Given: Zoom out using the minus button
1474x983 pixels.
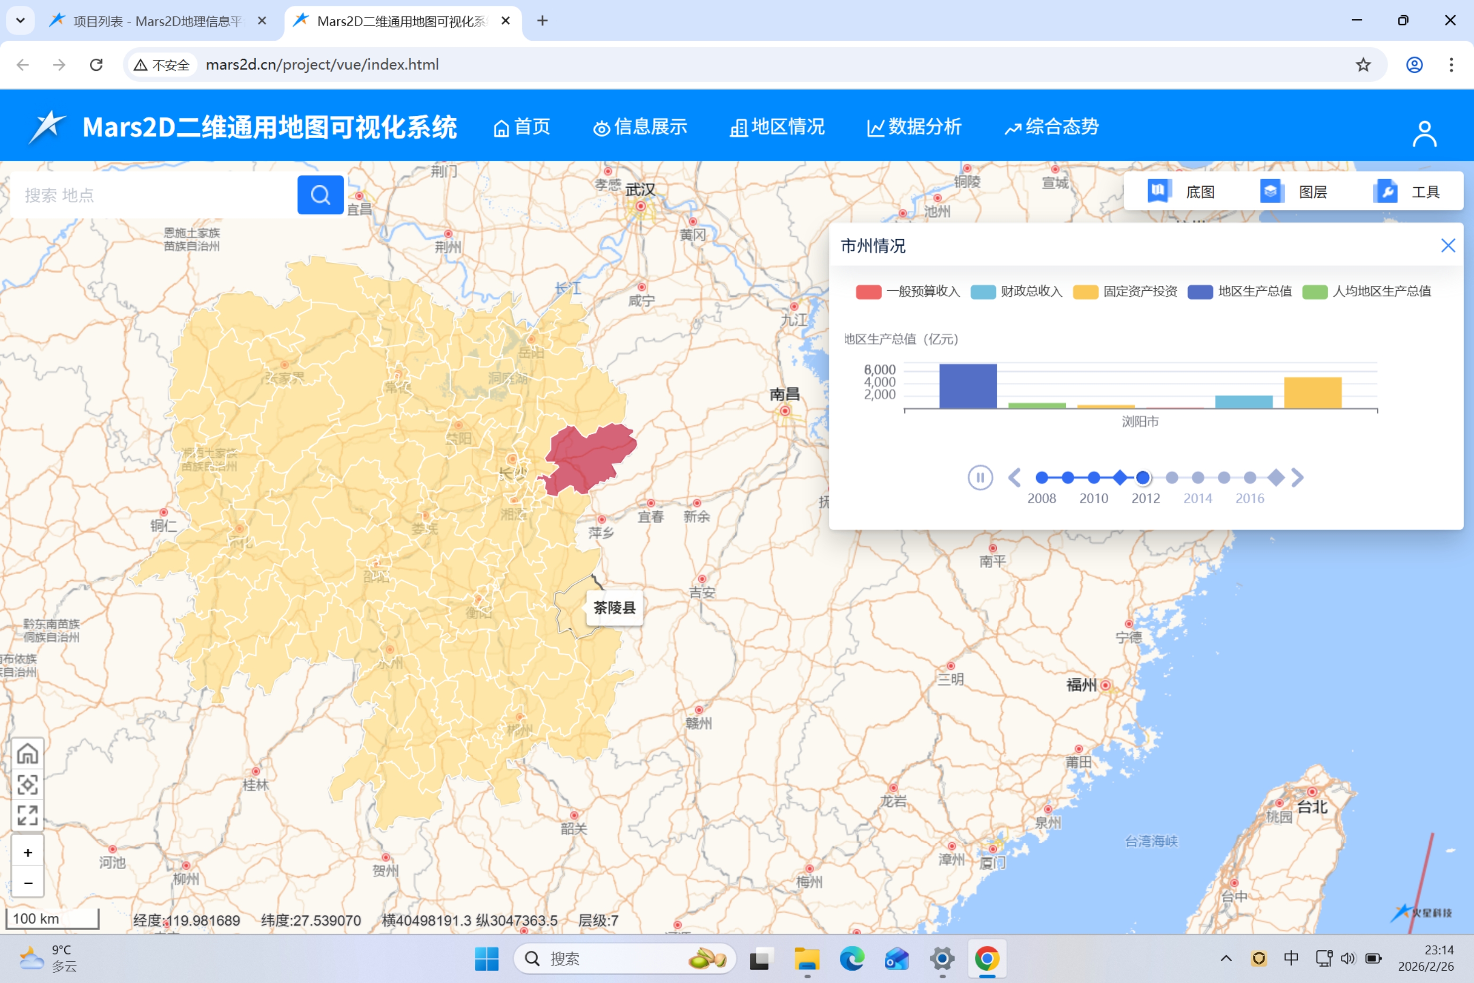Looking at the screenshot, I should [27, 883].
